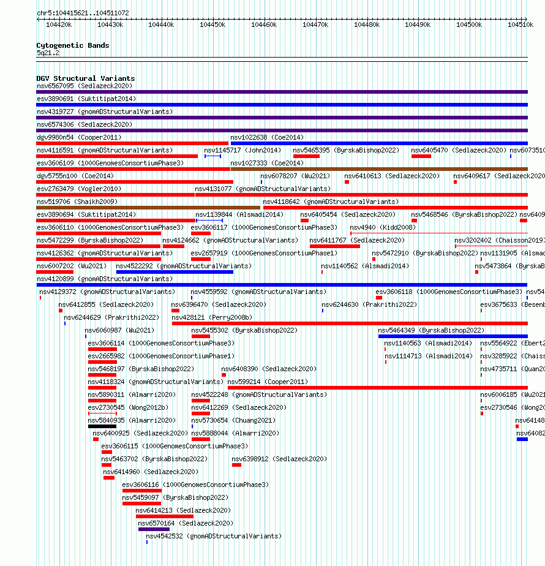
Task: Select the black nsv5840935 (Almarri2020) bar
Action: click(x=102, y=426)
